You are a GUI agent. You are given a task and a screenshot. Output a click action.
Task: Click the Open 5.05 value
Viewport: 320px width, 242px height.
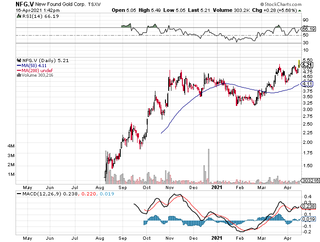coord(124,10)
